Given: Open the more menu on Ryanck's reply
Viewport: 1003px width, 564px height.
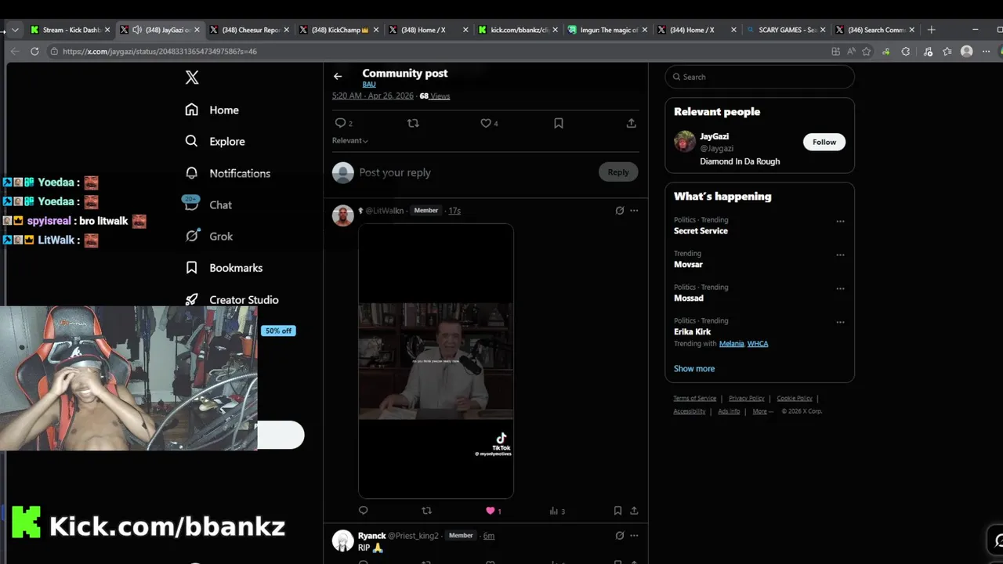Looking at the screenshot, I should (634, 535).
